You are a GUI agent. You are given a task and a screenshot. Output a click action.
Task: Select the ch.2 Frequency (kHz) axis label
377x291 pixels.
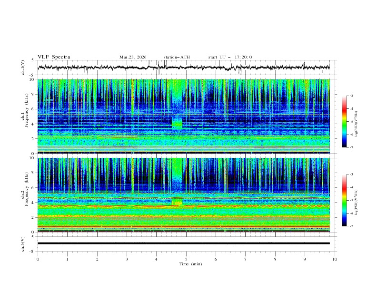click(25, 189)
